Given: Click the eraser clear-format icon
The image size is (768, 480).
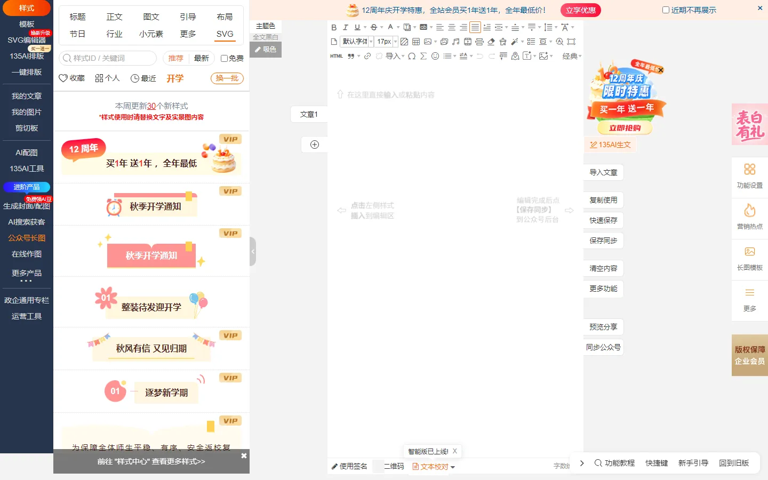Looking at the screenshot, I should (491, 42).
